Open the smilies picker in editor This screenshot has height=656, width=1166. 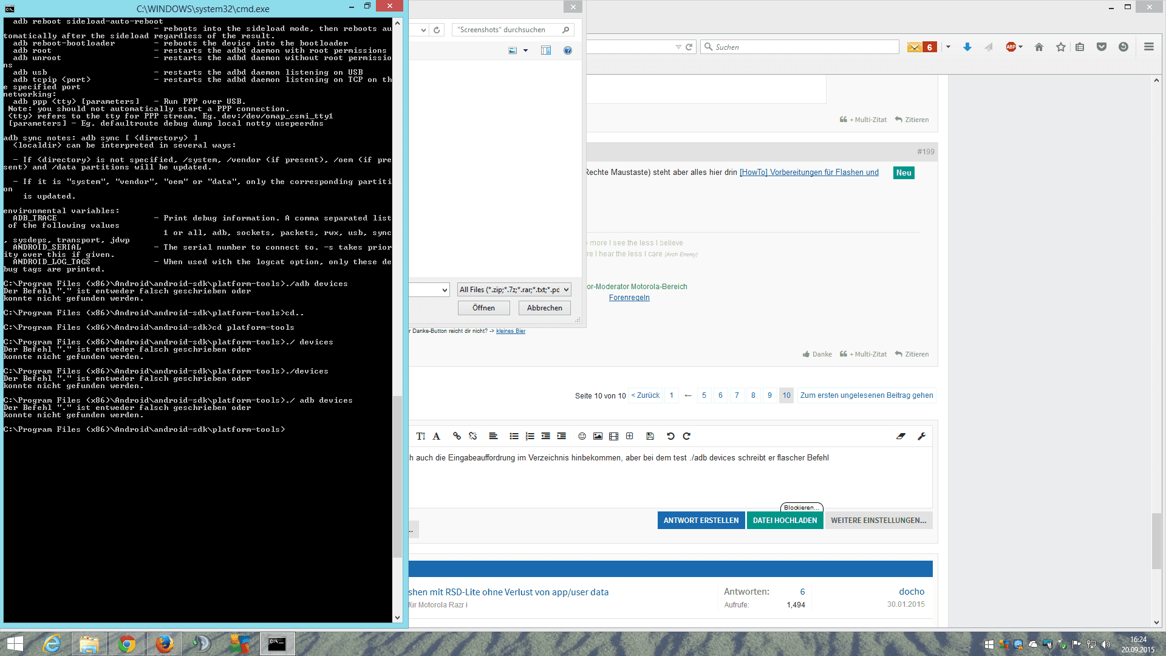point(582,436)
